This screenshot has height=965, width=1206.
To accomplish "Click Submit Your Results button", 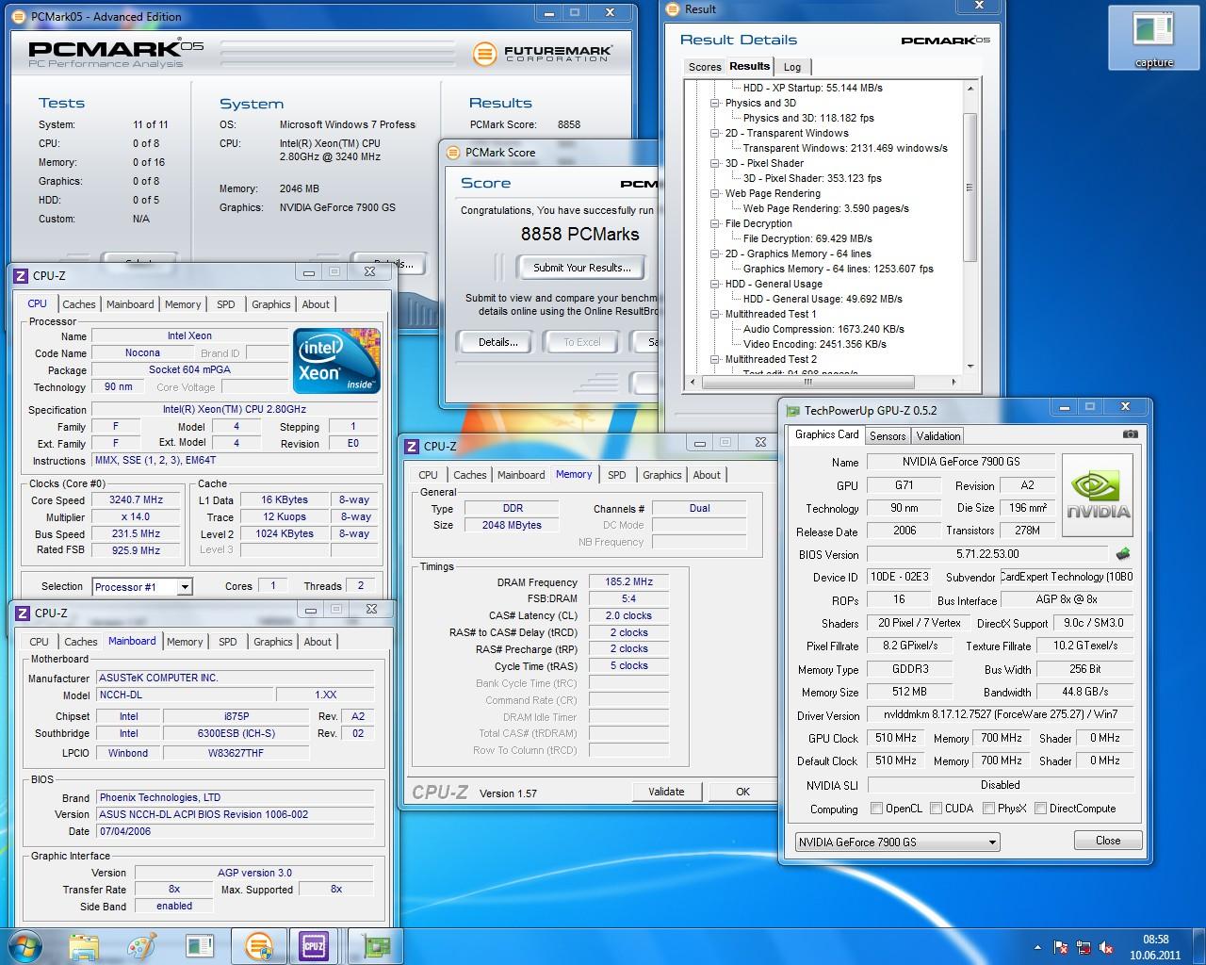I will point(581,268).
